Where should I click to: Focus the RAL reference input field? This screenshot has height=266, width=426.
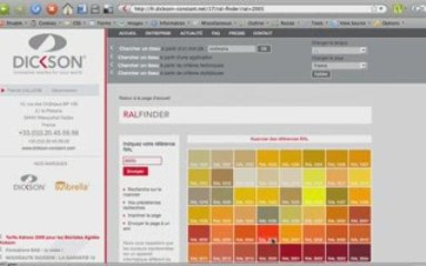142,160
